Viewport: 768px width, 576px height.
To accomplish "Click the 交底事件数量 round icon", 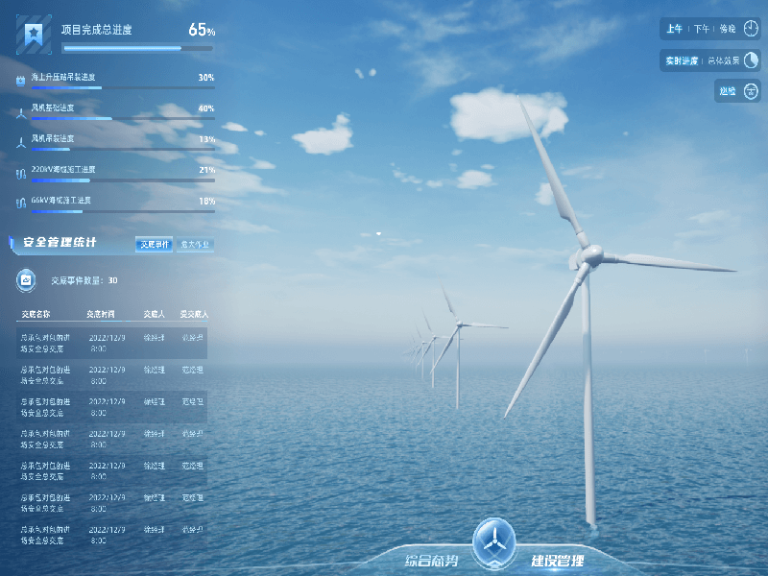I will pyautogui.click(x=27, y=280).
